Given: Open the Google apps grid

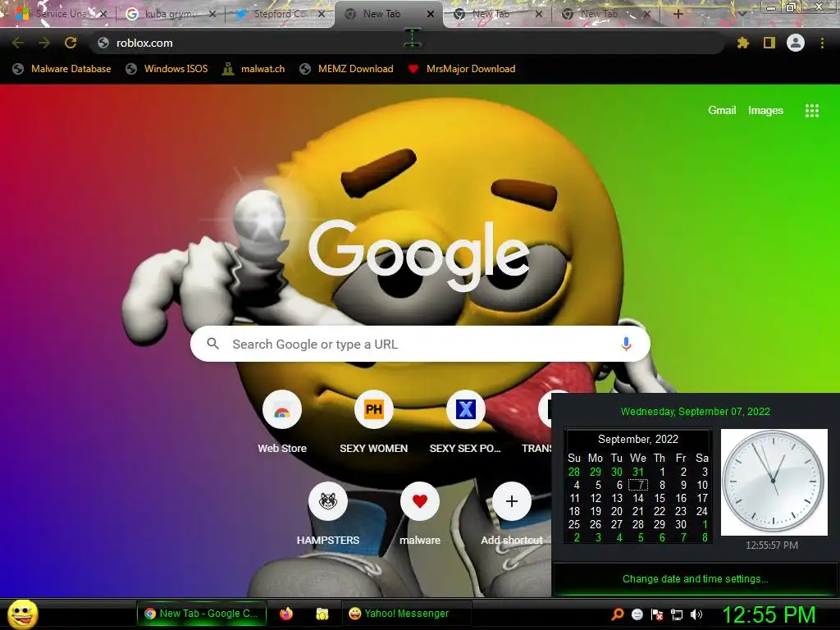Looking at the screenshot, I should [x=811, y=111].
